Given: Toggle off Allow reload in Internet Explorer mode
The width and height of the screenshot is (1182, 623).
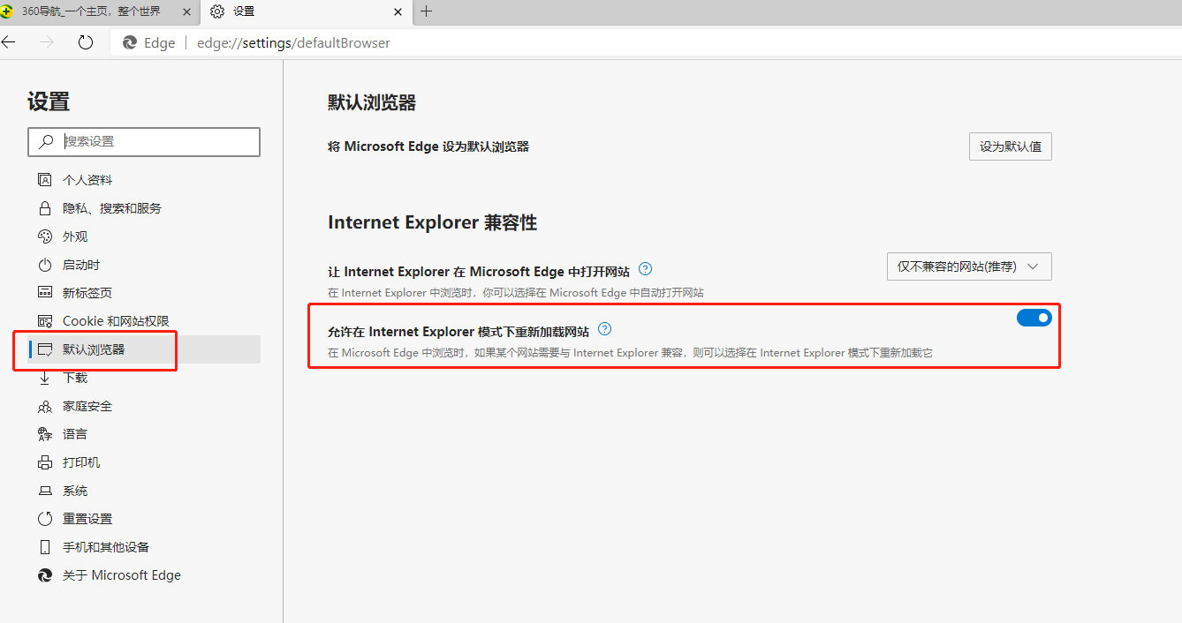Looking at the screenshot, I should click(x=1034, y=318).
